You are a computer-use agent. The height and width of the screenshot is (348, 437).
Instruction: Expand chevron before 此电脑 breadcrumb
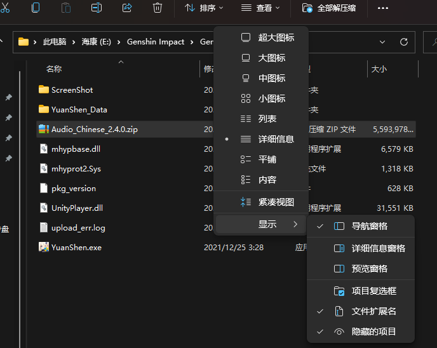[35, 42]
